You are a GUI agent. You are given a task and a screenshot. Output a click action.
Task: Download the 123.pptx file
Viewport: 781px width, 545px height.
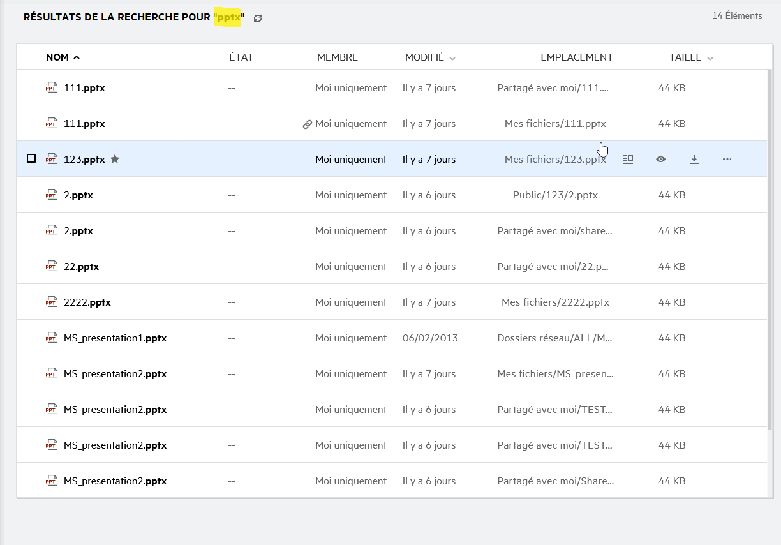pyautogui.click(x=694, y=160)
